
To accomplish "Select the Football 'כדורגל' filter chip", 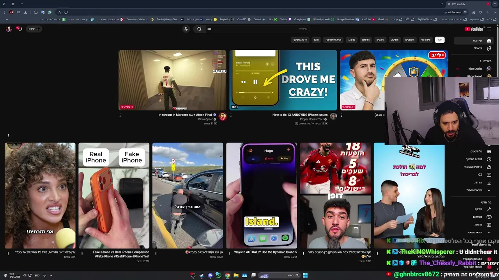I will (352, 40).
